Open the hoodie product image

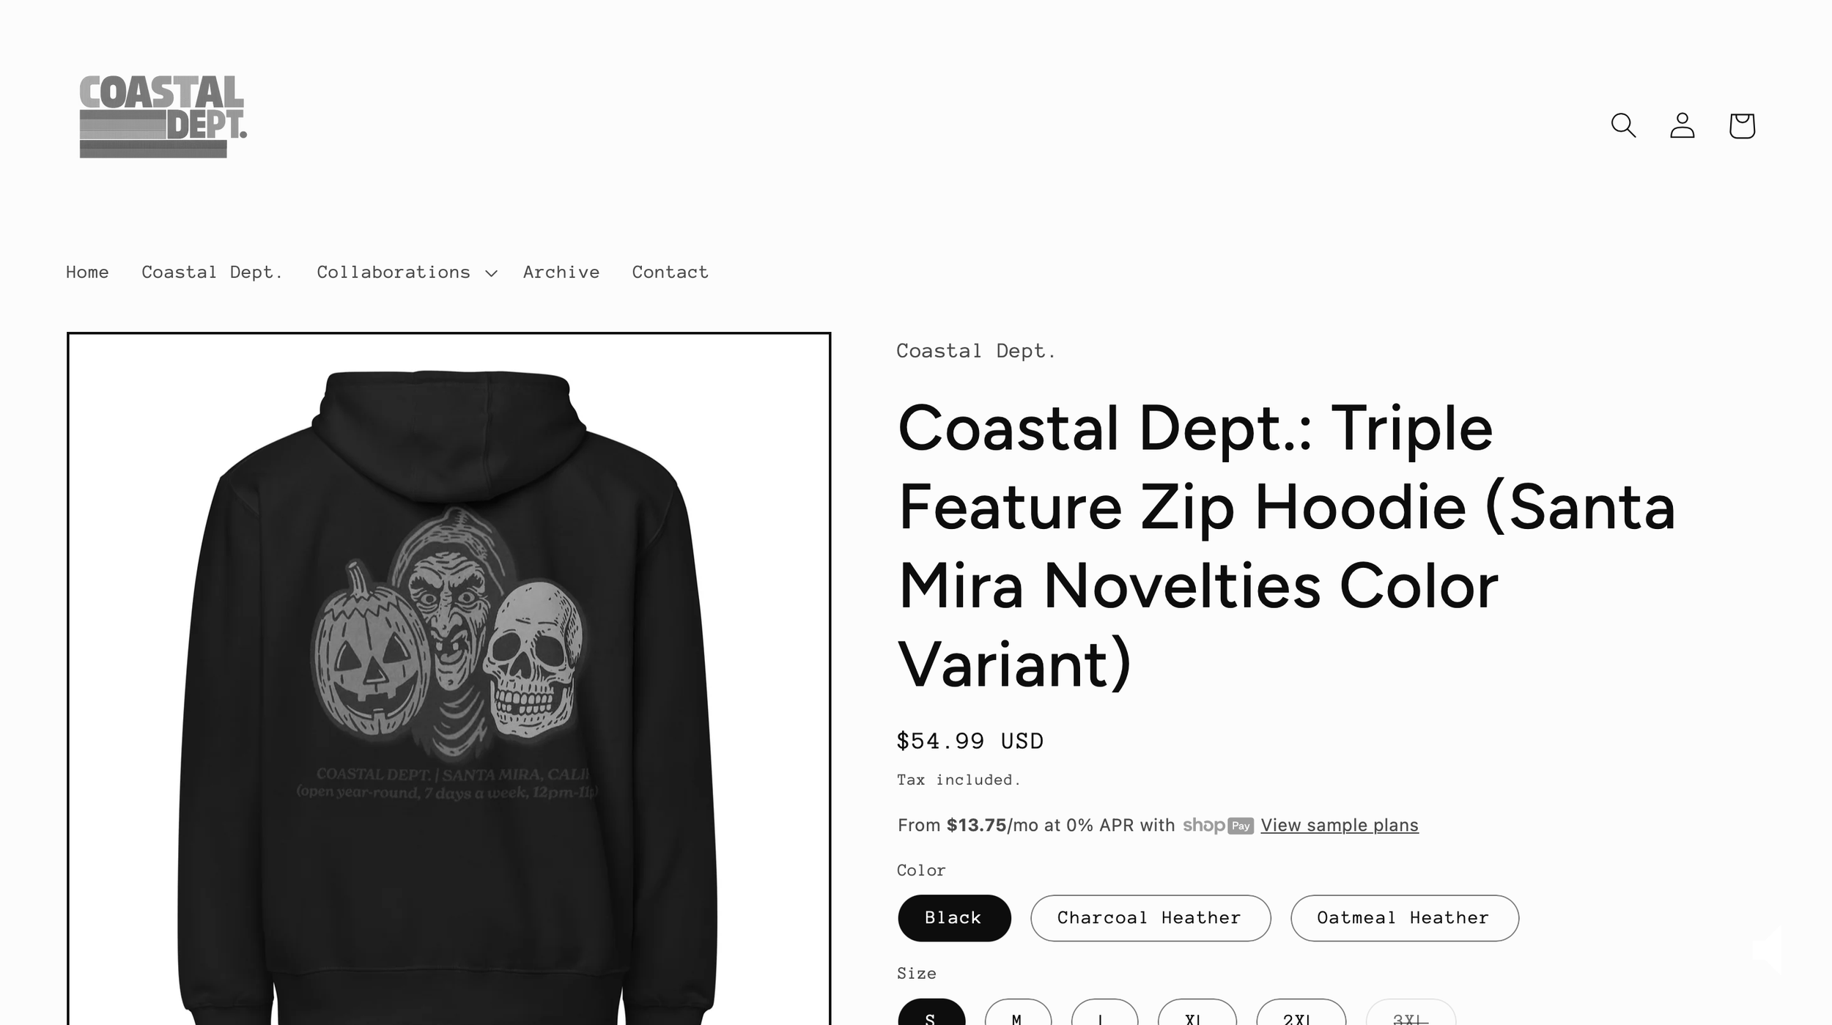[449, 678]
